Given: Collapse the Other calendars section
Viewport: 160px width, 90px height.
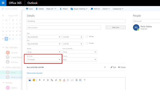Looking at the screenshot, I should (3, 67).
